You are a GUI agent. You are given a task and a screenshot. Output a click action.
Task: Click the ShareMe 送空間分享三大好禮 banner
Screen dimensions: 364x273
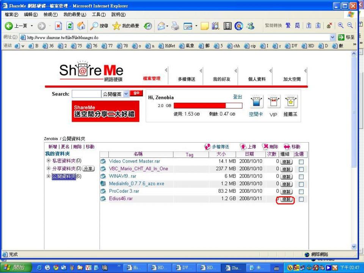pos(105,111)
